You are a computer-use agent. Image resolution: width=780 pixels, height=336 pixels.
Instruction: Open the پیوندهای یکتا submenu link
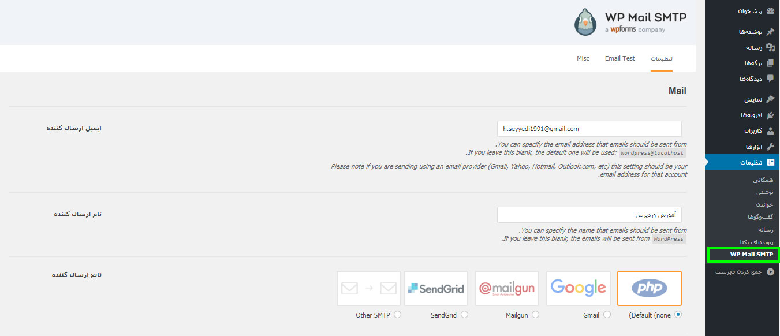coord(756,242)
